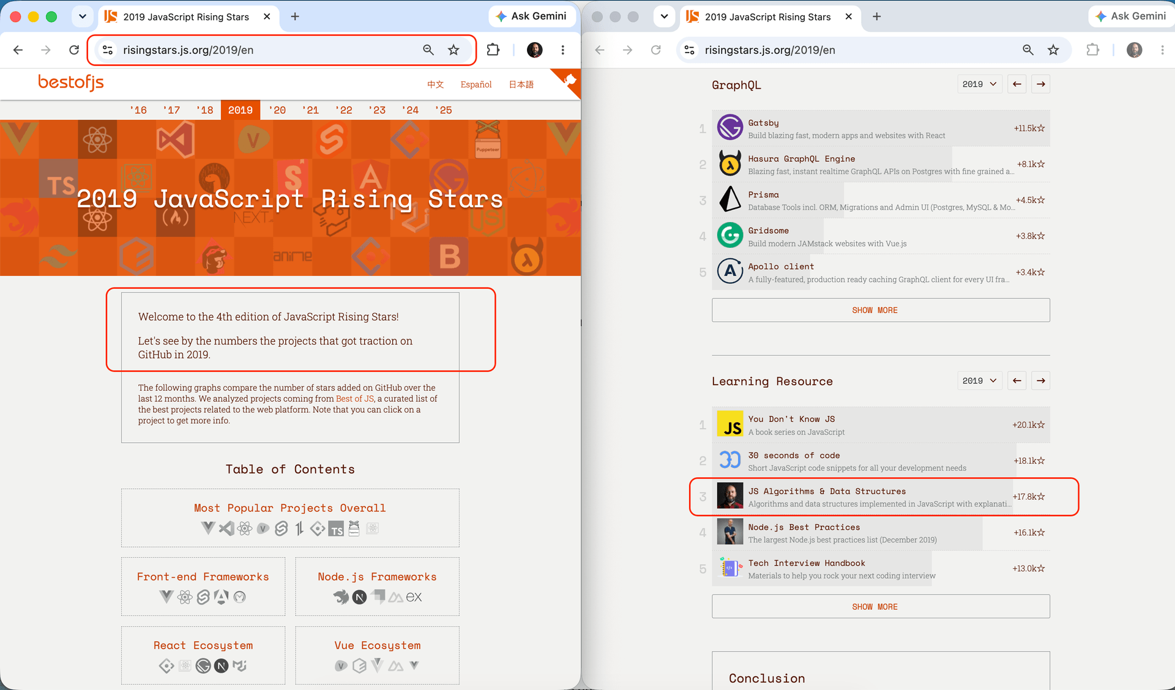Open Extensions puzzle icon in right window
The image size is (1175, 690).
1093,50
